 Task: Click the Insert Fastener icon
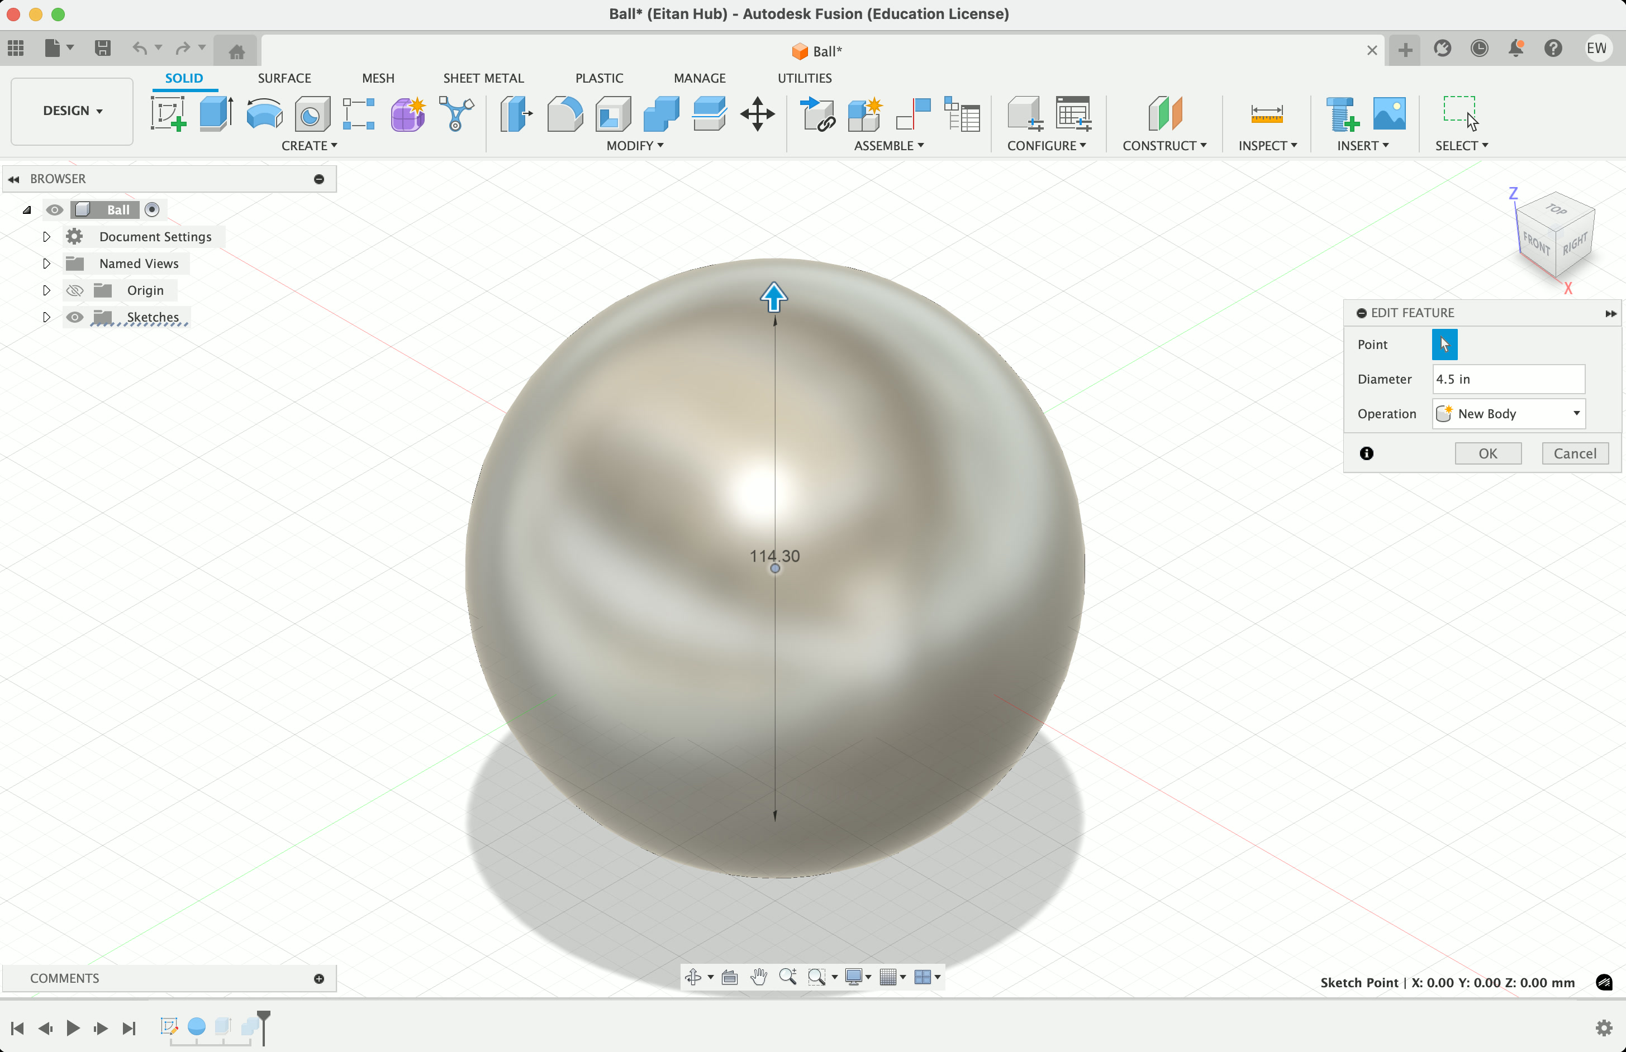(1342, 113)
